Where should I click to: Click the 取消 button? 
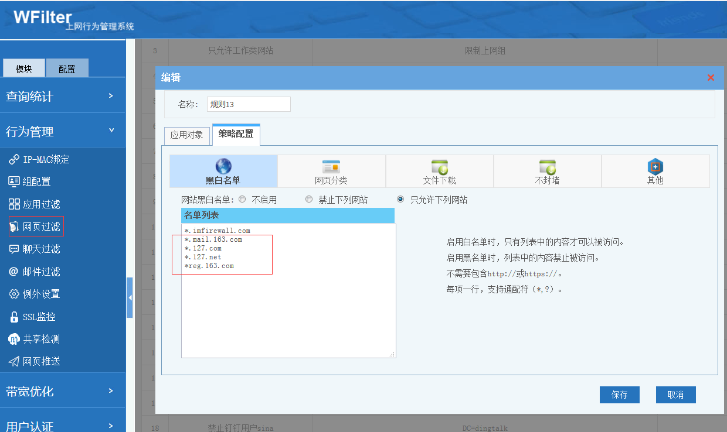click(x=675, y=395)
